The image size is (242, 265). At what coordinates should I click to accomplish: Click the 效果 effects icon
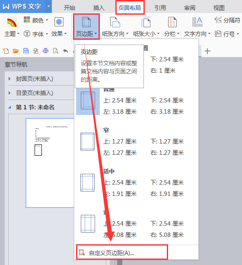tap(59, 22)
